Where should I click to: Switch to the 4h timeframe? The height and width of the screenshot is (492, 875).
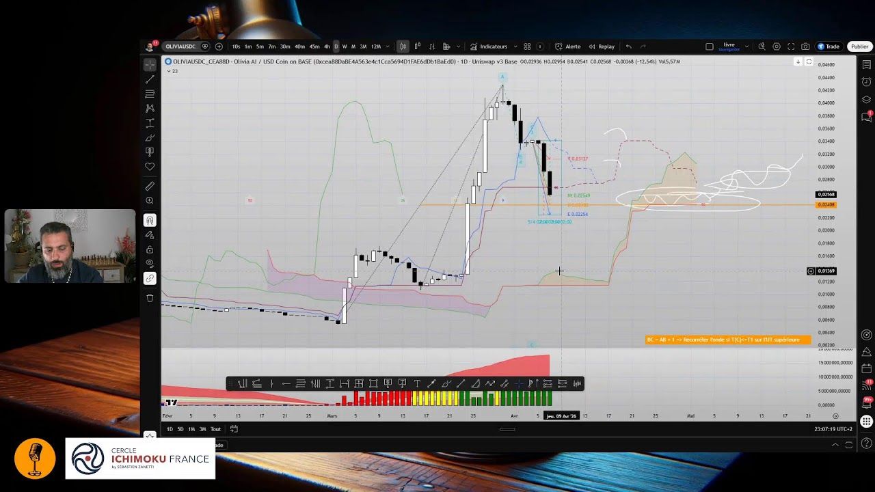point(327,46)
